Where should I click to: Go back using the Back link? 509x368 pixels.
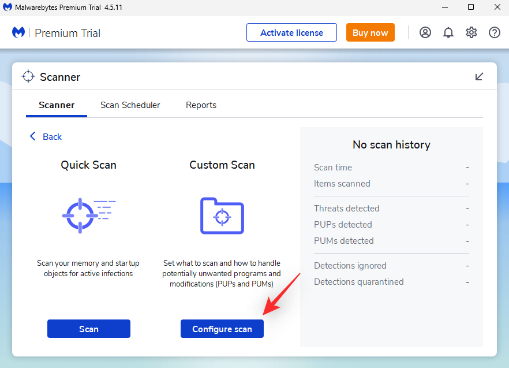(x=46, y=136)
